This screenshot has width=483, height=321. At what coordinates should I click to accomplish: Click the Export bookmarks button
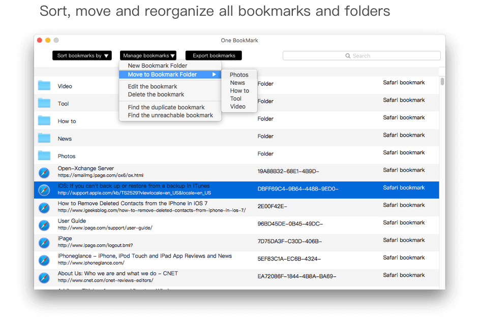pyautogui.click(x=214, y=55)
